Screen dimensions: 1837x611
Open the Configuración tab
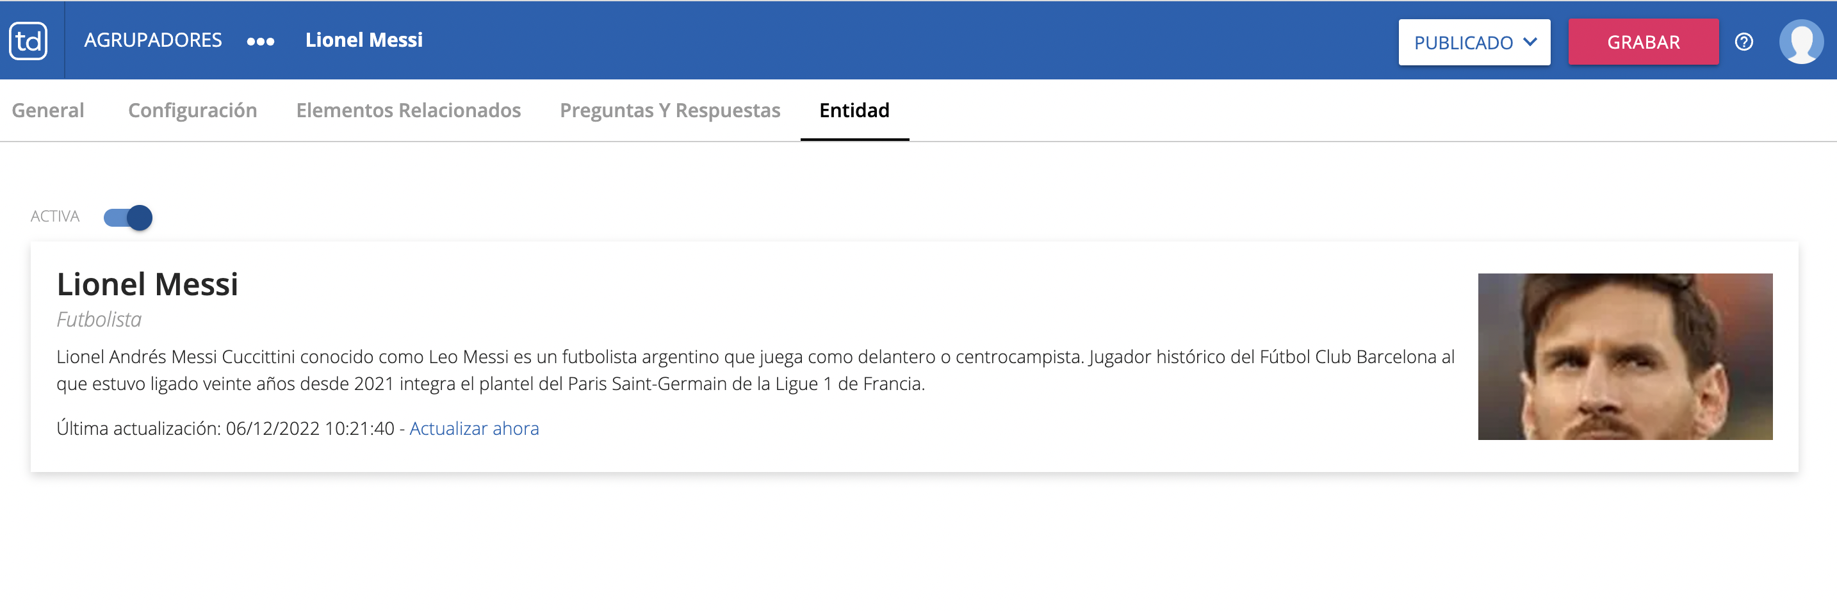[193, 111]
